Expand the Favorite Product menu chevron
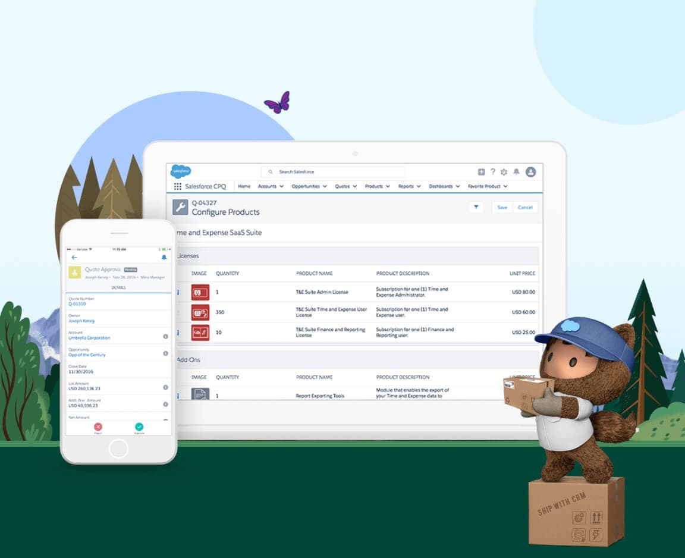The image size is (685, 558). 505,187
